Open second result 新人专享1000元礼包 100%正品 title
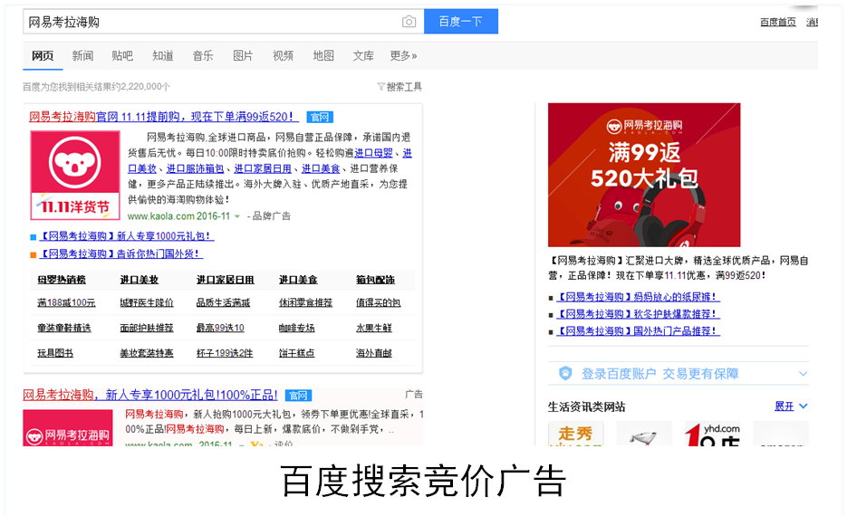 [150, 395]
